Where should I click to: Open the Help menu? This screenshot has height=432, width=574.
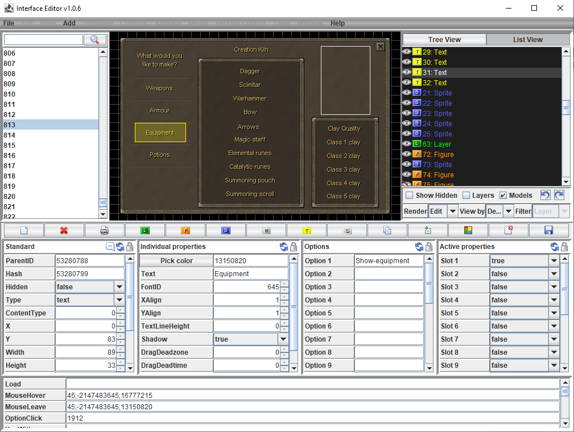[x=337, y=23]
